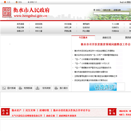Viewport: 131px width, 131px height.
Task: Click the 行政许可 blue banner
Action: point(103,87)
